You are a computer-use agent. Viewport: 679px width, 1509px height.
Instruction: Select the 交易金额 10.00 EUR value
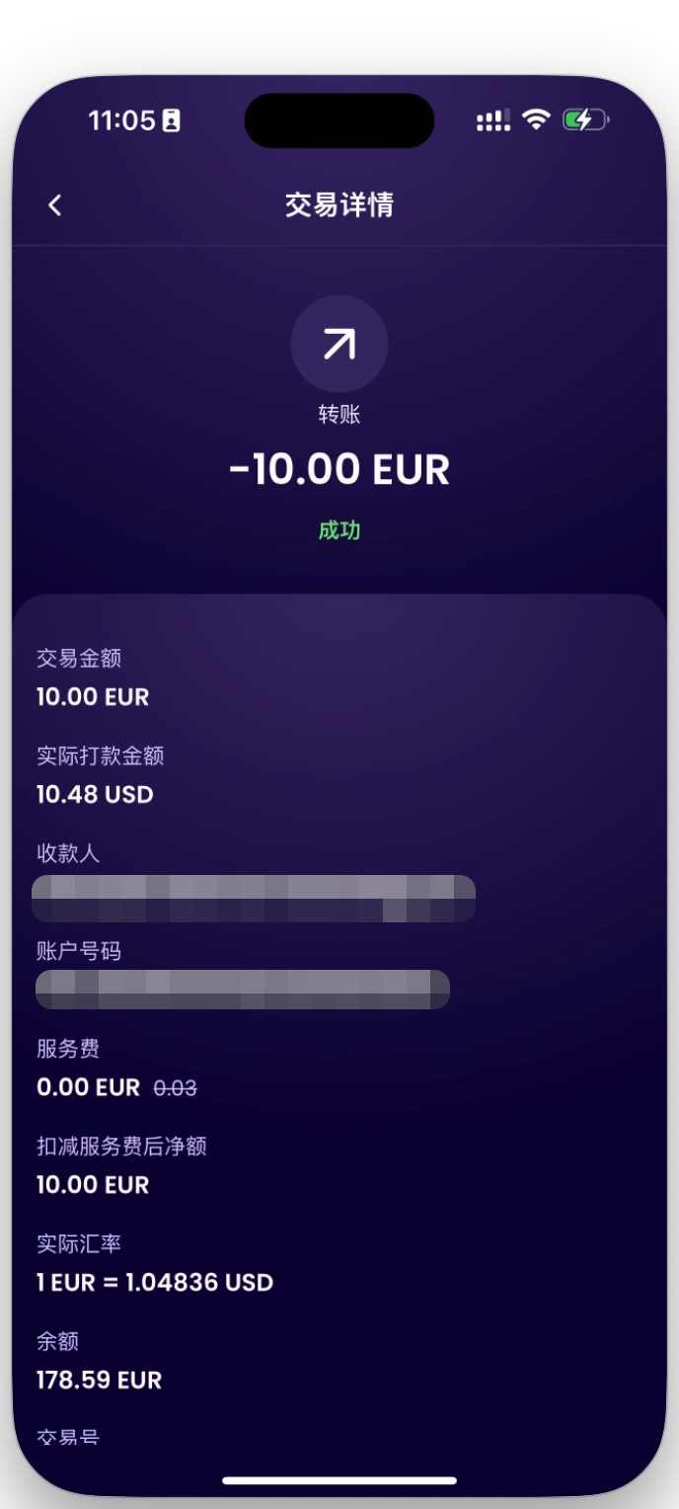click(x=93, y=697)
